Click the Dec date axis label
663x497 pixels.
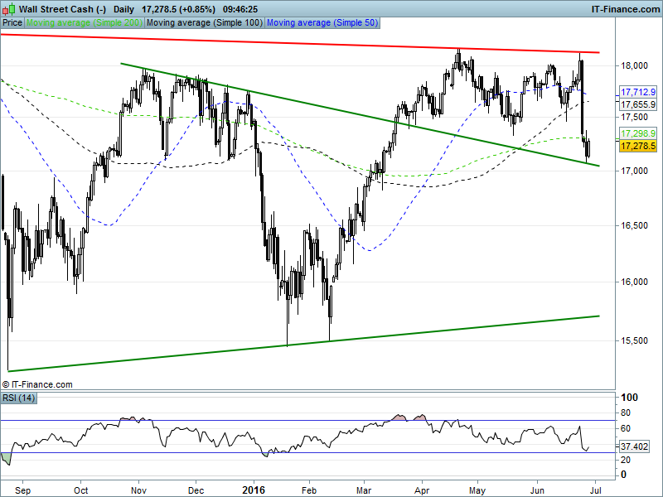pyautogui.click(x=196, y=490)
